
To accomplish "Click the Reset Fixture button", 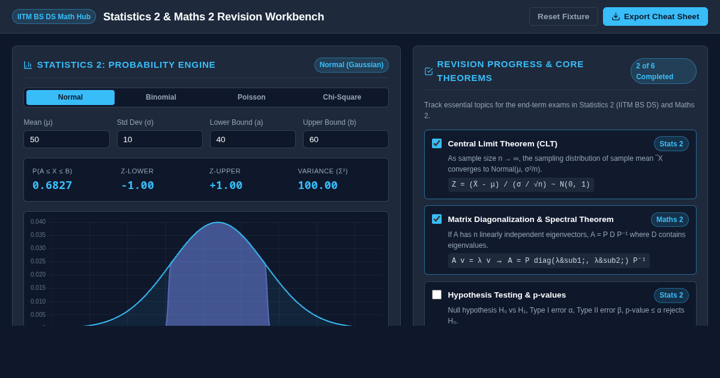I will click(563, 16).
